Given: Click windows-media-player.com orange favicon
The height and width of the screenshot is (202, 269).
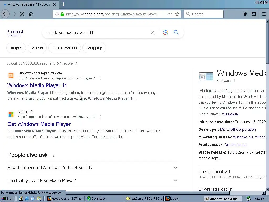Looking at the screenshot, I should click(11, 75).
